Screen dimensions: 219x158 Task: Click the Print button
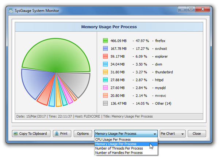click(x=62, y=134)
